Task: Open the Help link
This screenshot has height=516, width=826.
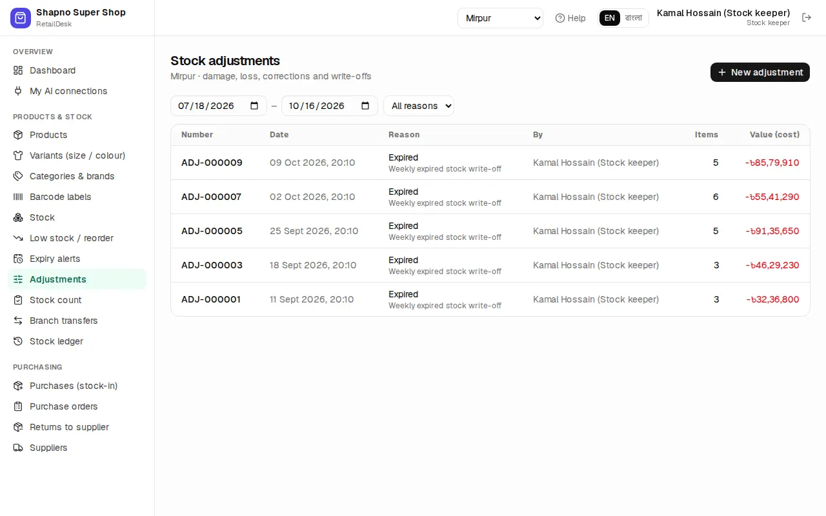Action: 570,18
